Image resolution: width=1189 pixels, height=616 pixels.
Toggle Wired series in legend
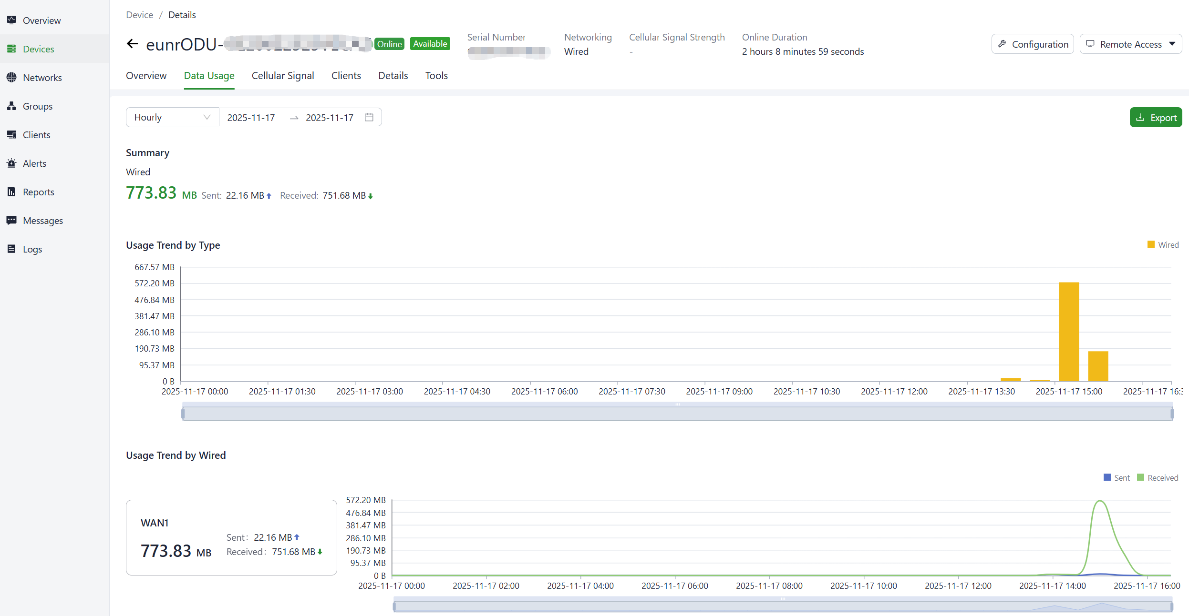pyautogui.click(x=1163, y=244)
